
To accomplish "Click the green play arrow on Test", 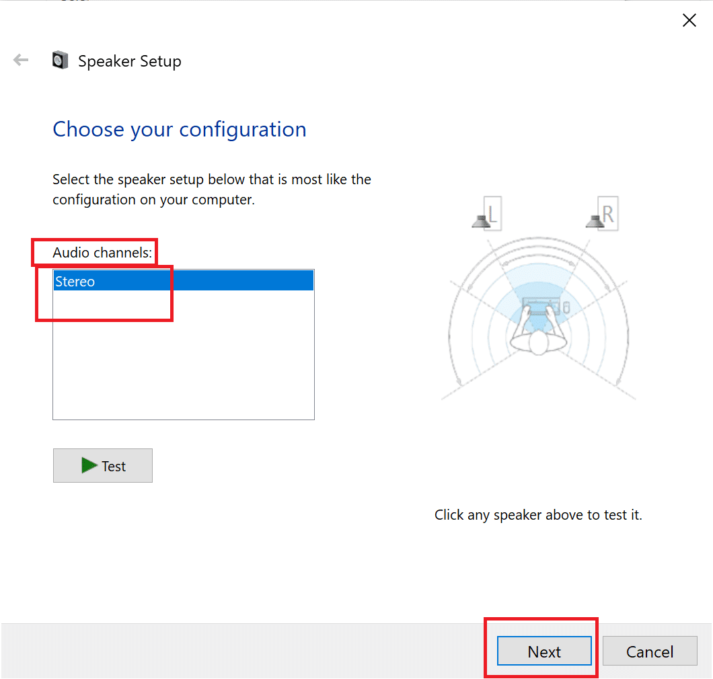I will [89, 465].
